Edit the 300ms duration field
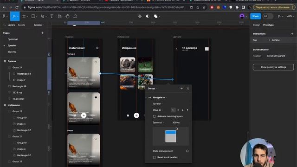Screen dimensions: 297x167 click(x=176, y=122)
